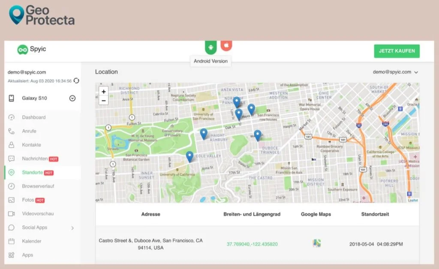Click the Android version icon

click(211, 47)
